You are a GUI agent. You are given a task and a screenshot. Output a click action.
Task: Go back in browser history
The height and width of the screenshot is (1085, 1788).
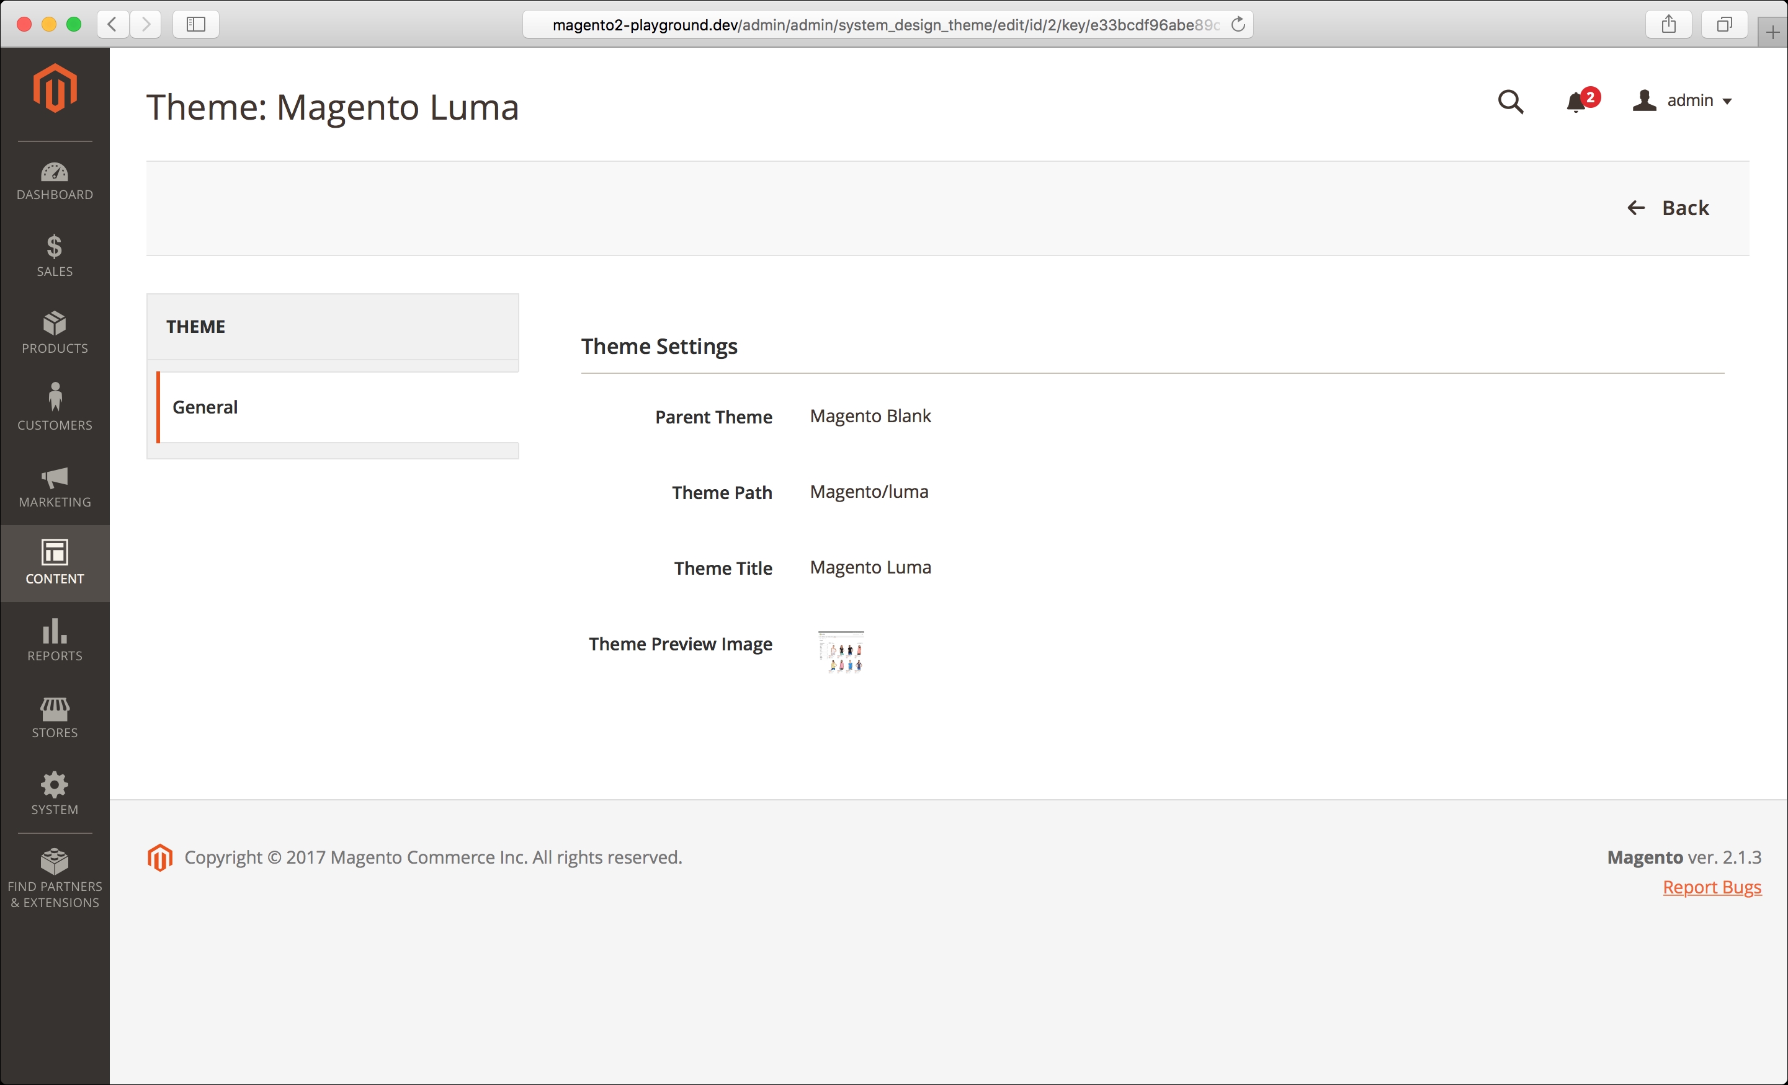click(x=112, y=24)
